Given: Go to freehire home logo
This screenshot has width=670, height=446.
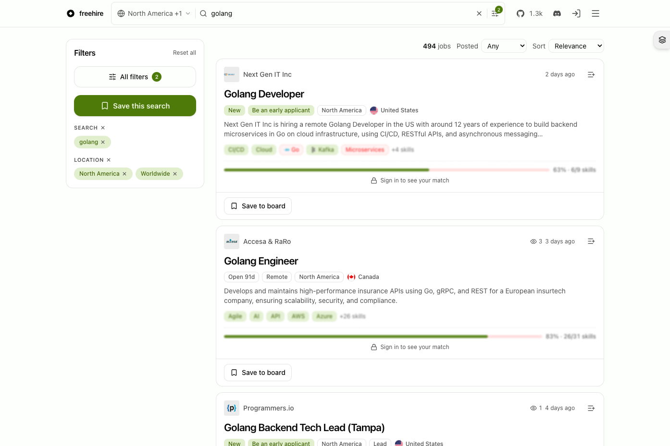Looking at the screenshot, I should click(x=85, y=13).
